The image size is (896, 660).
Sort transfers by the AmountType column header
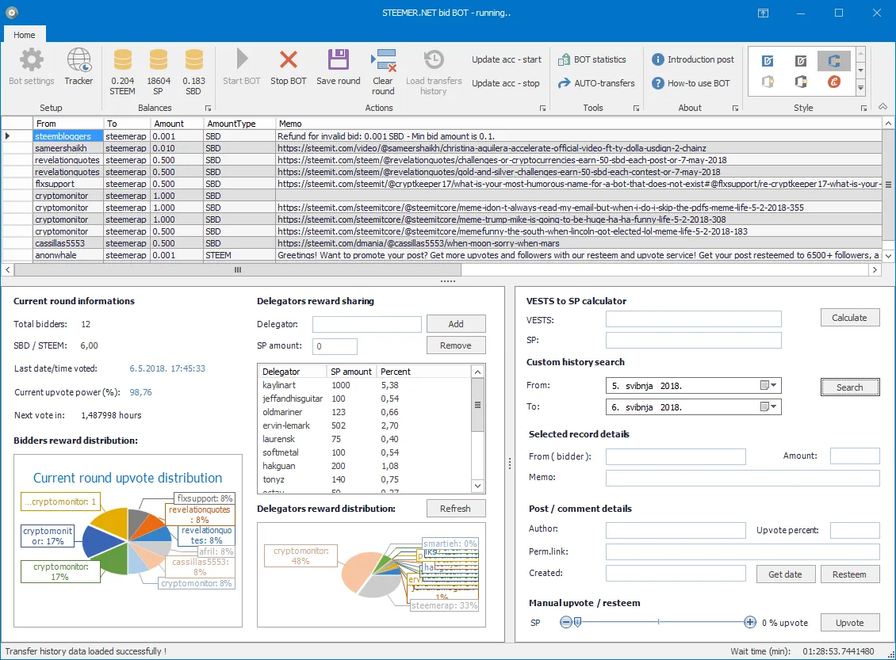point(239,124)
